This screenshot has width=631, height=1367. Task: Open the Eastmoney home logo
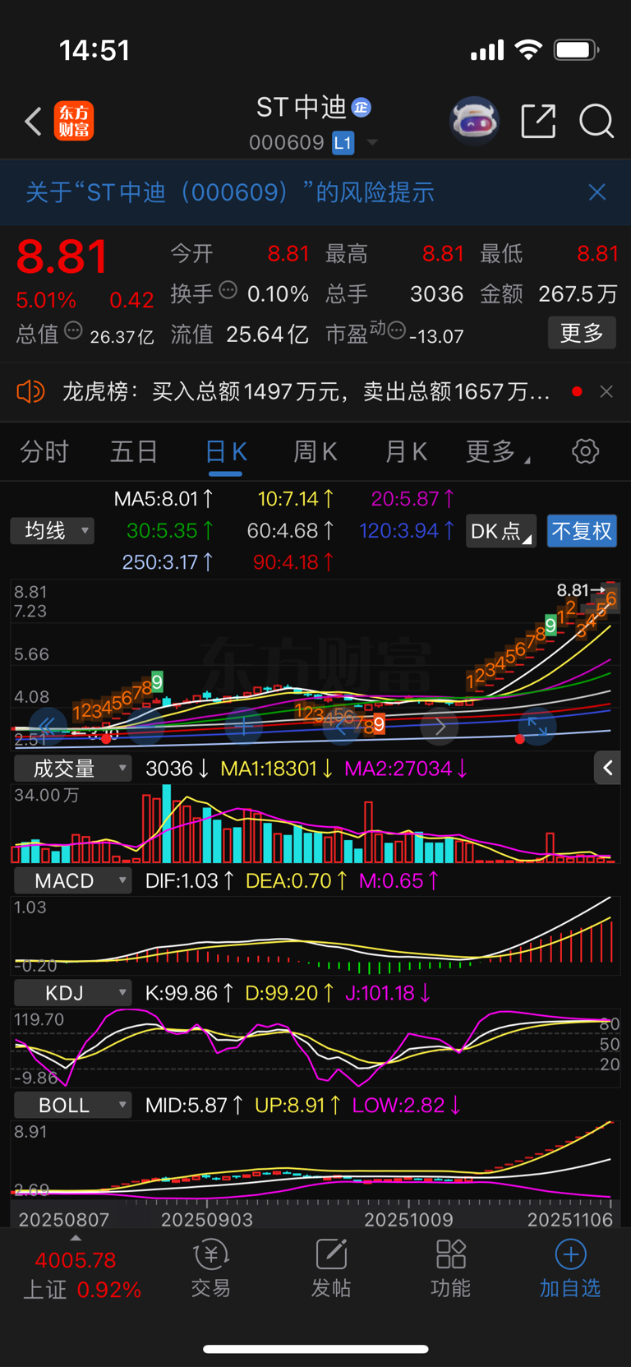click(x=74, y=122)
